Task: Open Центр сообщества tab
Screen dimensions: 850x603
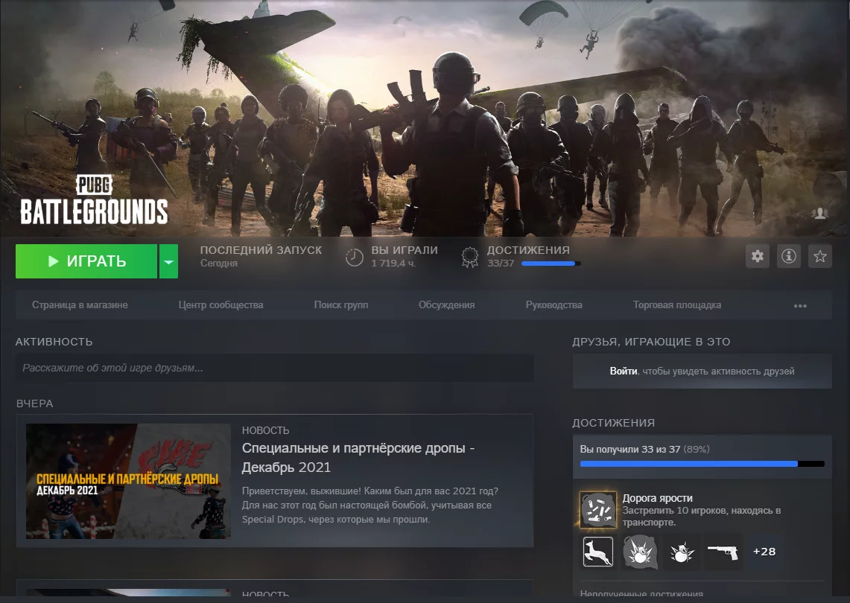Action: coord(221,305)
